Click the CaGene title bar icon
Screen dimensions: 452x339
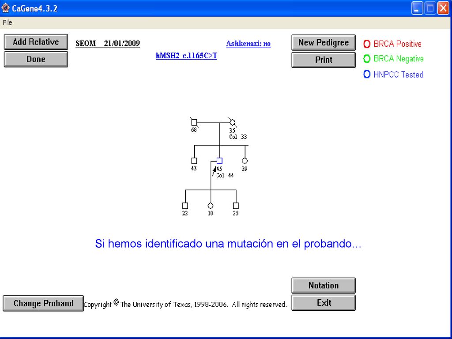[5, 8]
